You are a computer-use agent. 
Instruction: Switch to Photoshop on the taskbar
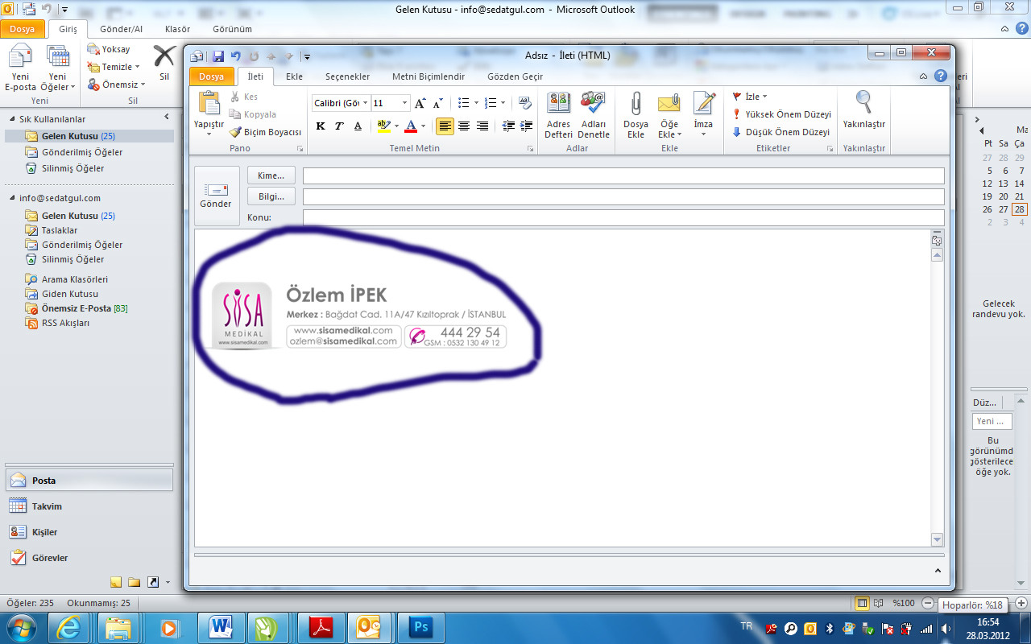pyautogui.click(x=421, y=627)
